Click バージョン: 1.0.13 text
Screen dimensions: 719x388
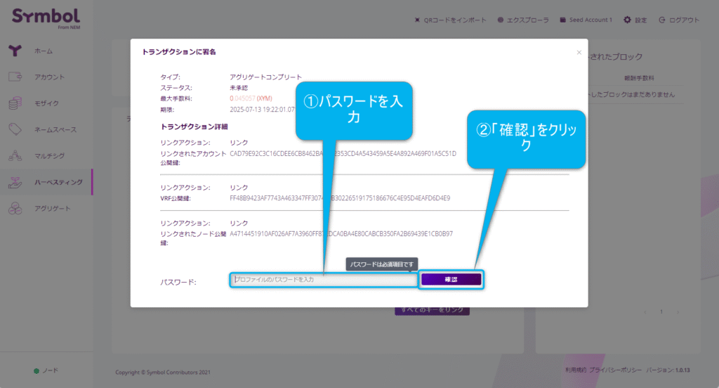pyautogui.click(x=668, y=370)
